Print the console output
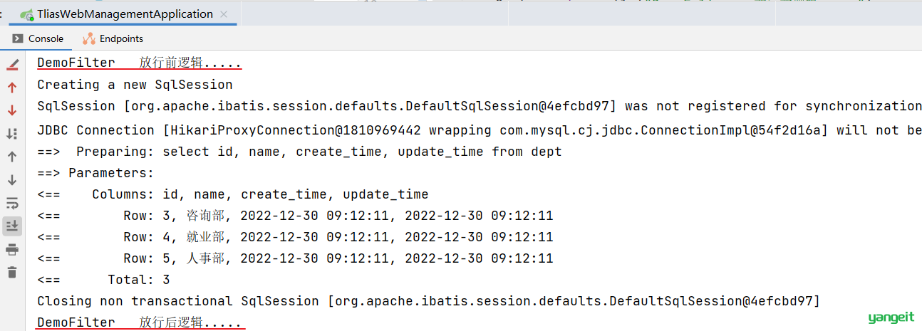This screenshot has width=922, height=331. coord(12,249)
